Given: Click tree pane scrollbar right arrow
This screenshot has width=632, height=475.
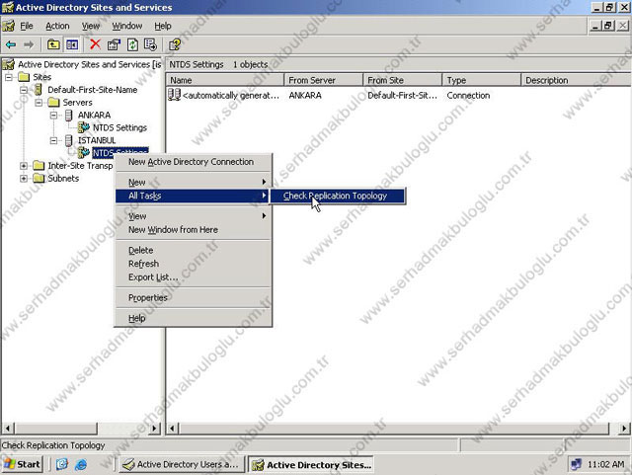Looking at the screenshot, I should tap(154, 429).
